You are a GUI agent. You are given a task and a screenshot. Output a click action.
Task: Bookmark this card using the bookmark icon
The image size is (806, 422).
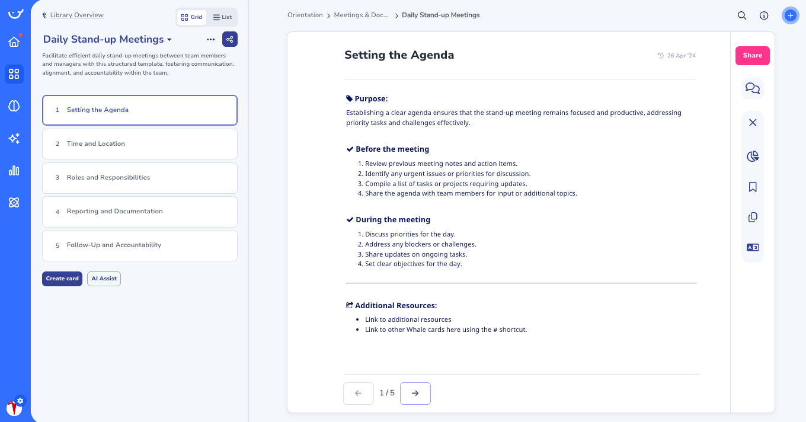point(752,187)
